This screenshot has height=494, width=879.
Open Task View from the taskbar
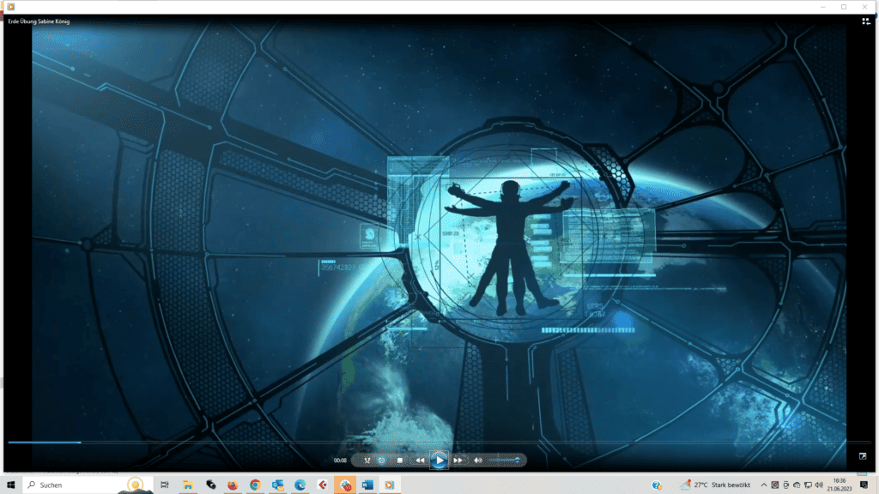tap(165, 485)
